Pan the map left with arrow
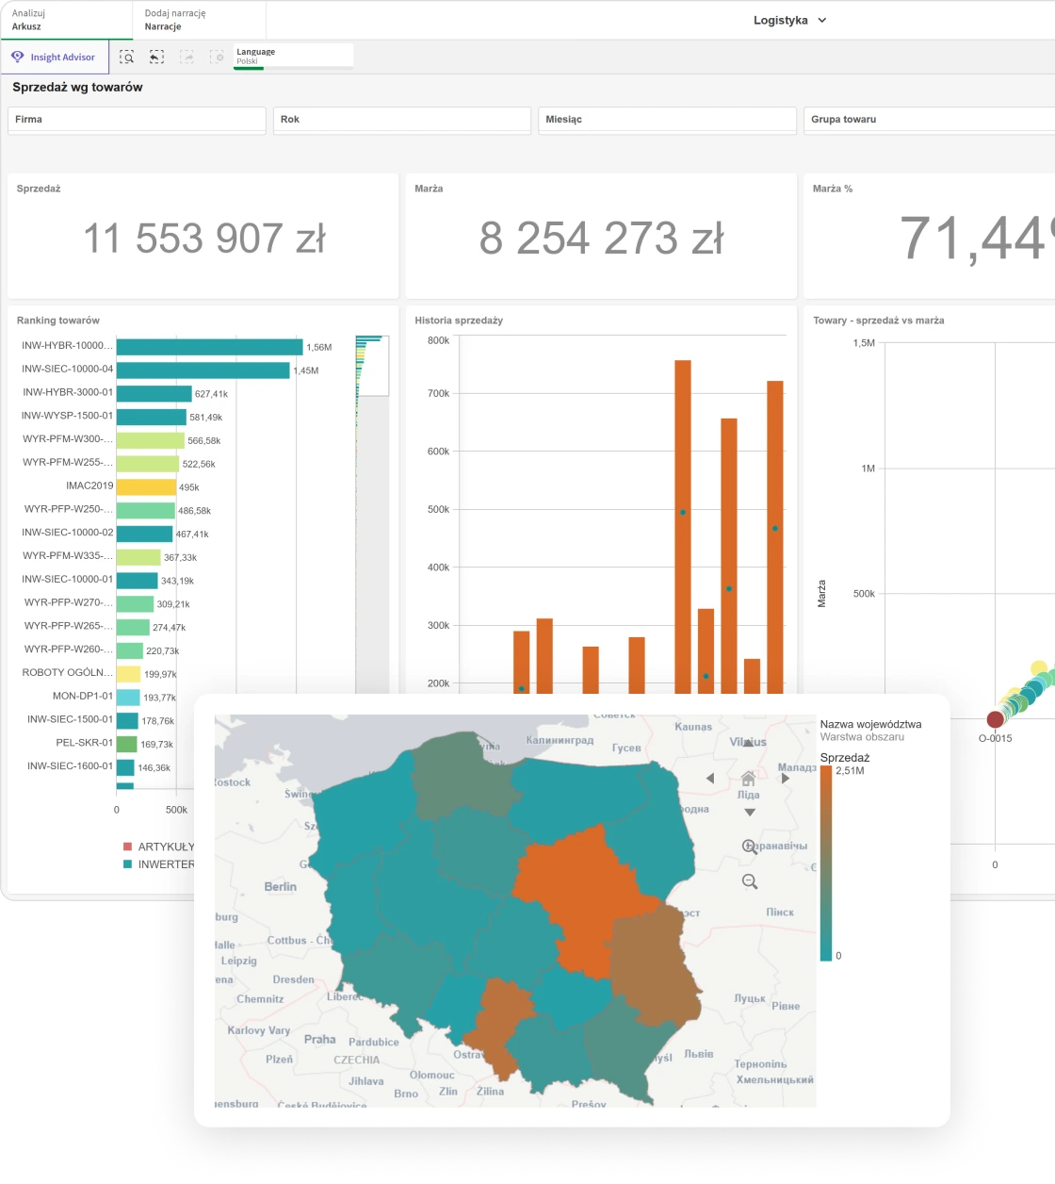Viewport: 1055px width, 1184px height. [710, 779]
